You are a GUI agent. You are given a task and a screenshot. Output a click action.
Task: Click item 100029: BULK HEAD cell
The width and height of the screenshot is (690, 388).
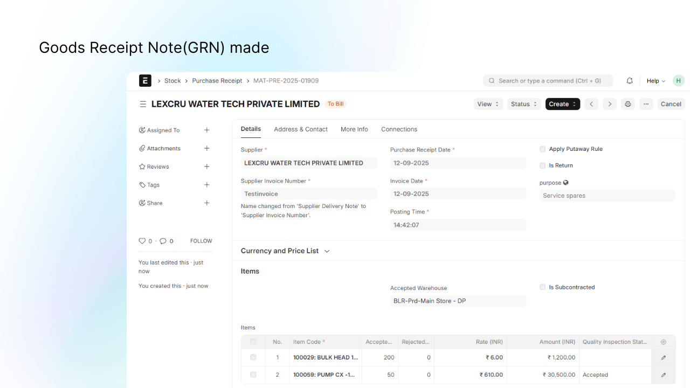[x=326, y=357]
